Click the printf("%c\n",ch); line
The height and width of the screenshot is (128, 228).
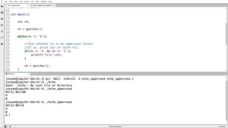[x=47, y=55]
